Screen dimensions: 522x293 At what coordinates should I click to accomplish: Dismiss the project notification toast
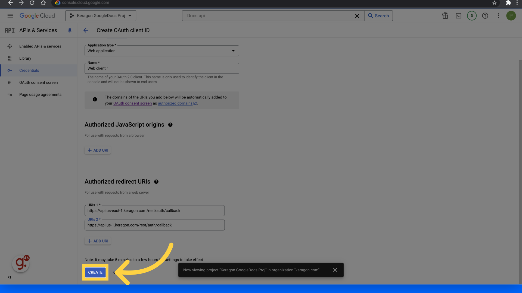335,270
